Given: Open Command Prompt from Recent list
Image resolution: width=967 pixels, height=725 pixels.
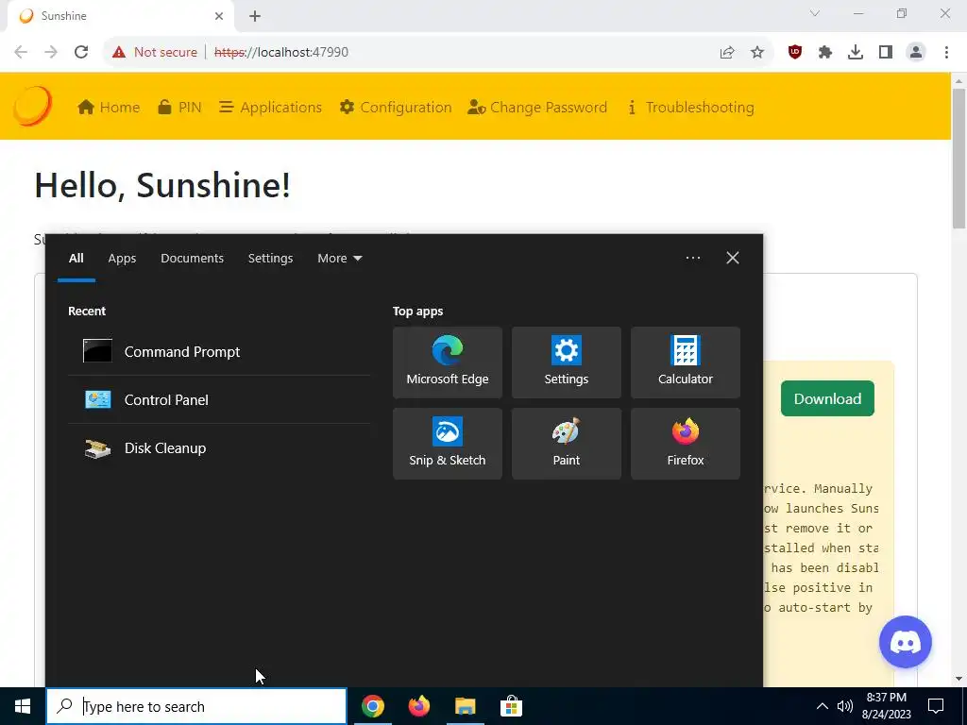Looking at the screenshot, I should pyautogui.click(x=219, y=351).
